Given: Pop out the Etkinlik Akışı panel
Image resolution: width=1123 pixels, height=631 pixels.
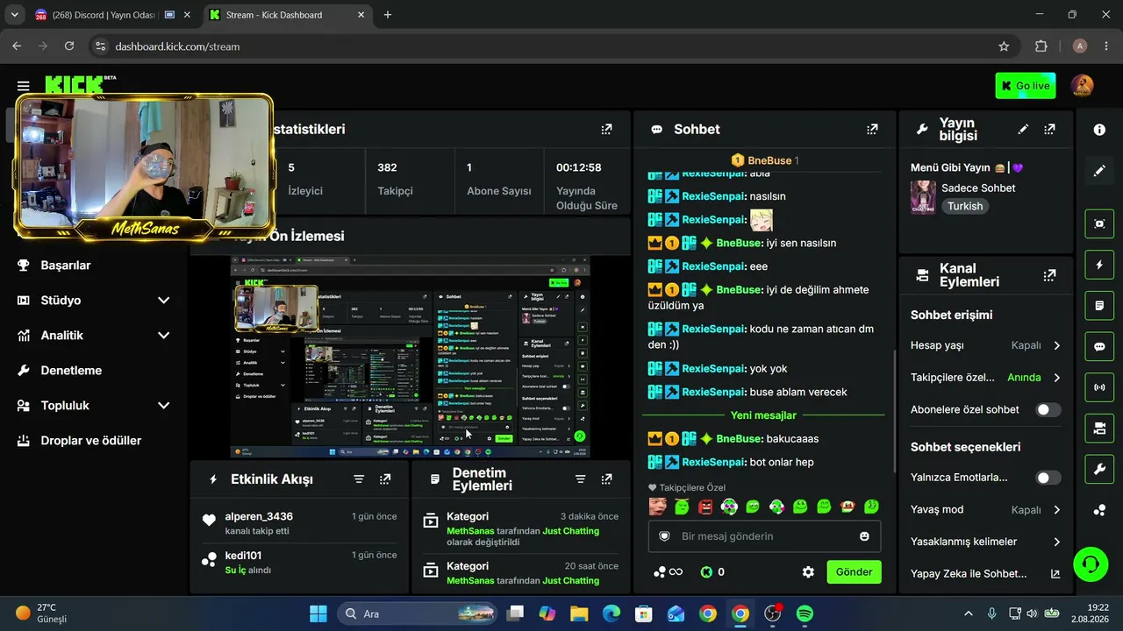Looking at the screenshot, I should (385, 479).
